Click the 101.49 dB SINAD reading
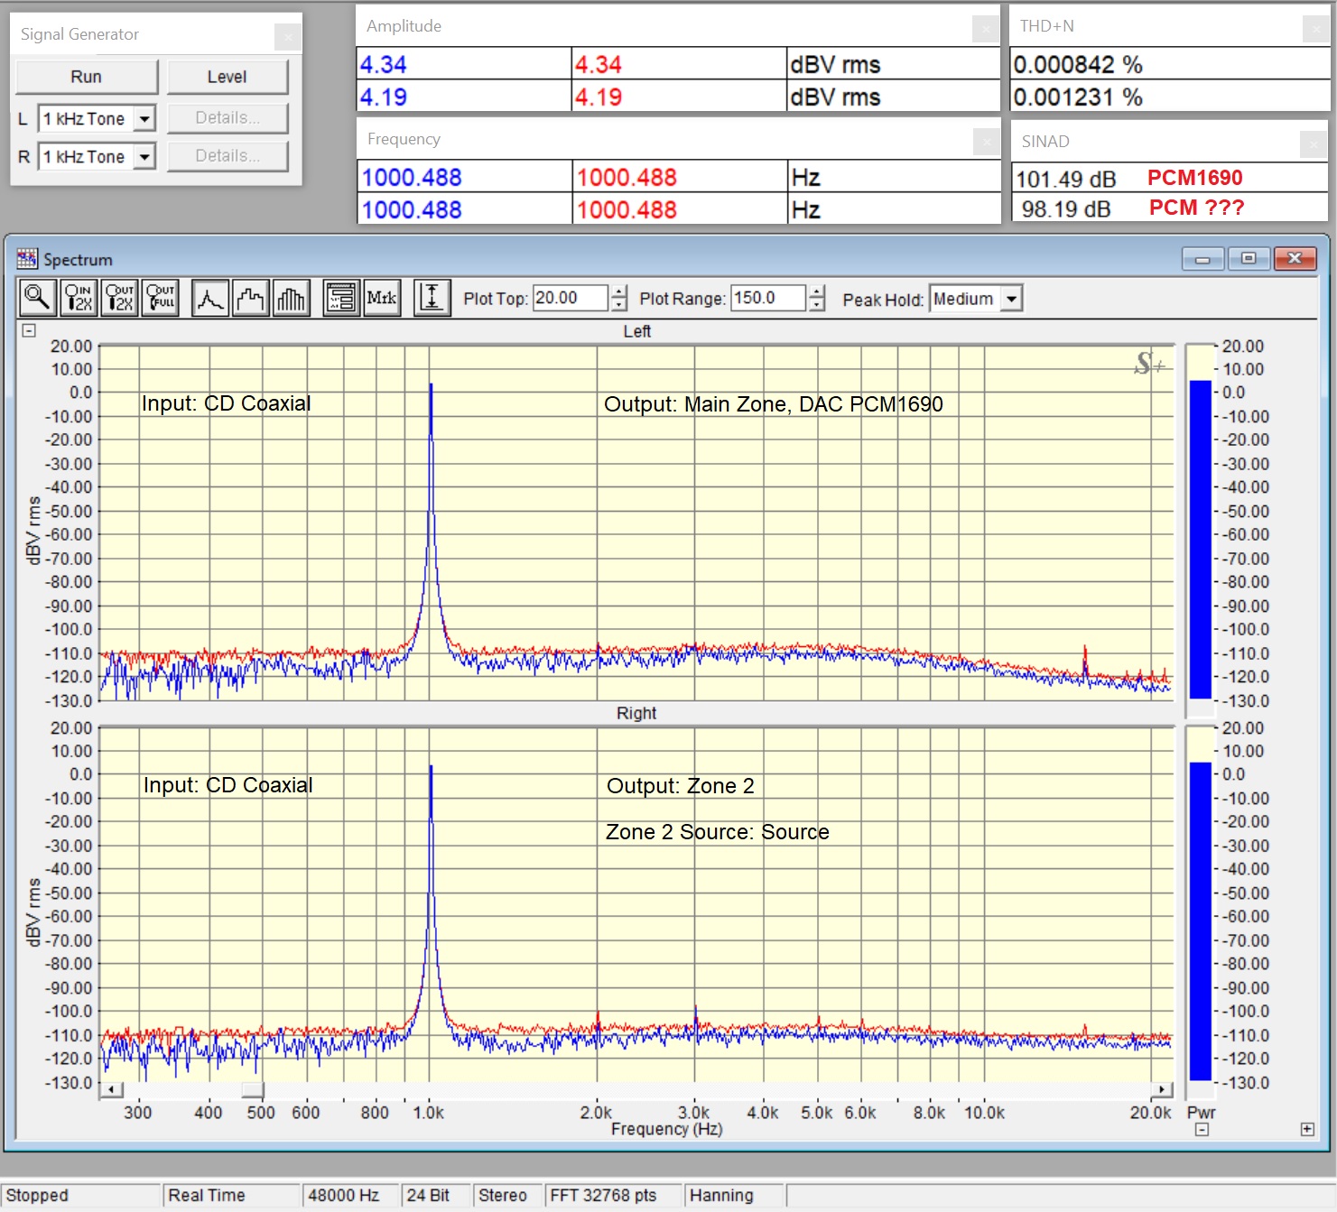 click(x=1066, y=180)
